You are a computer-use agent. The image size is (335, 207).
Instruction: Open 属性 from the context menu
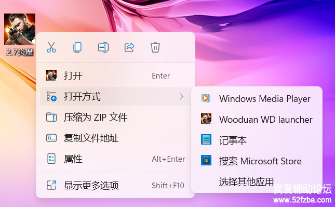click(x=115, y=159)
